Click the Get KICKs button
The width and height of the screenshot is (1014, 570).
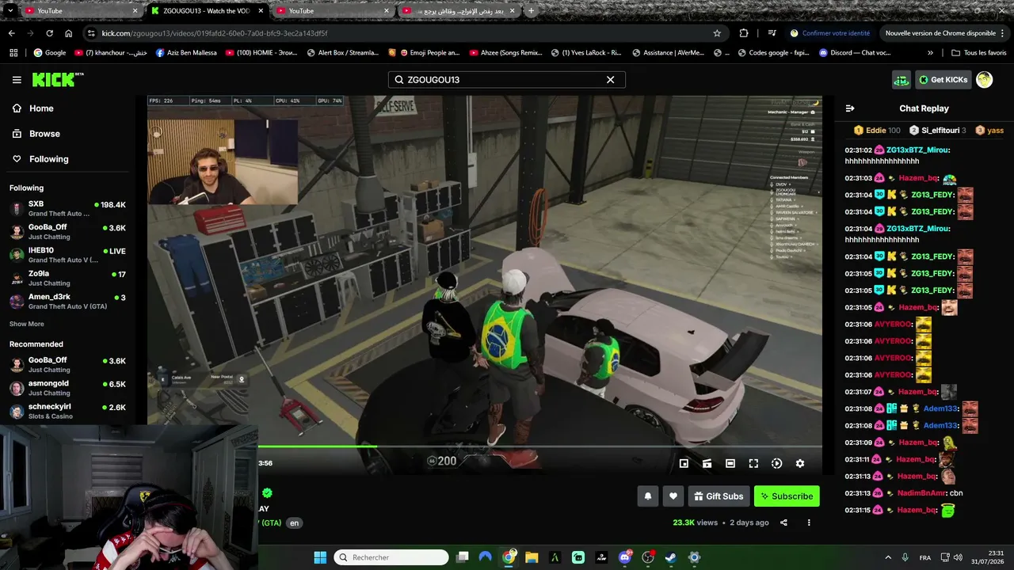pos(943,80)
